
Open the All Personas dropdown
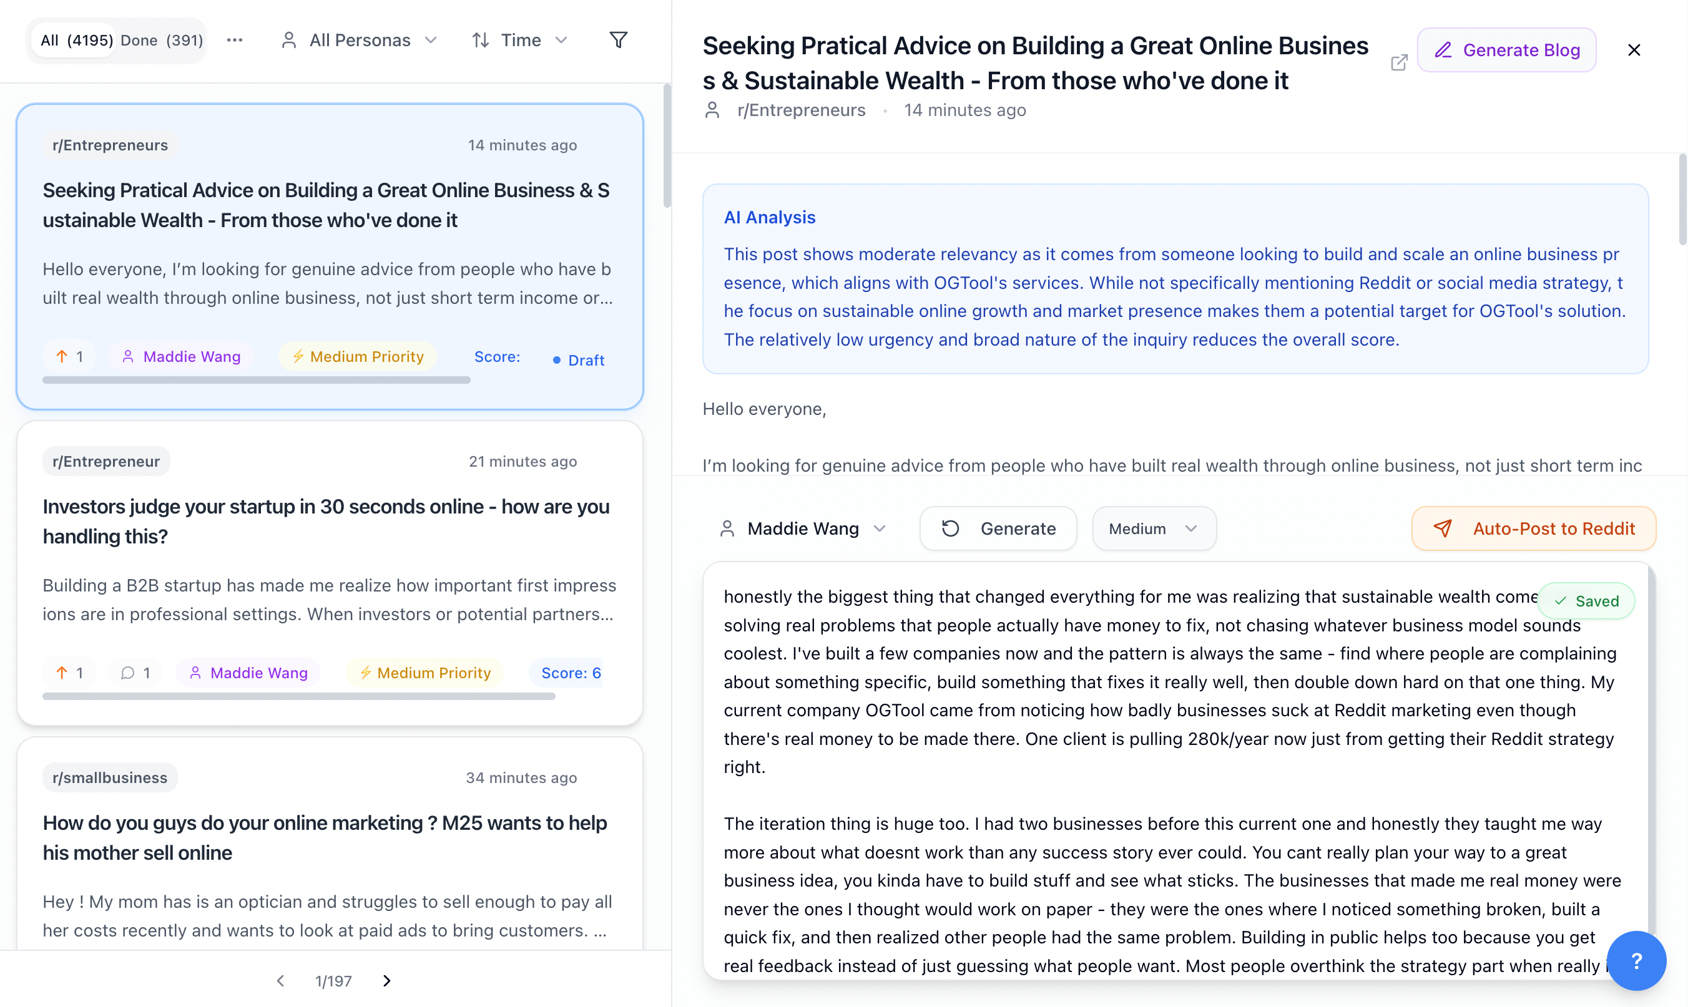(x=359, y=40)
